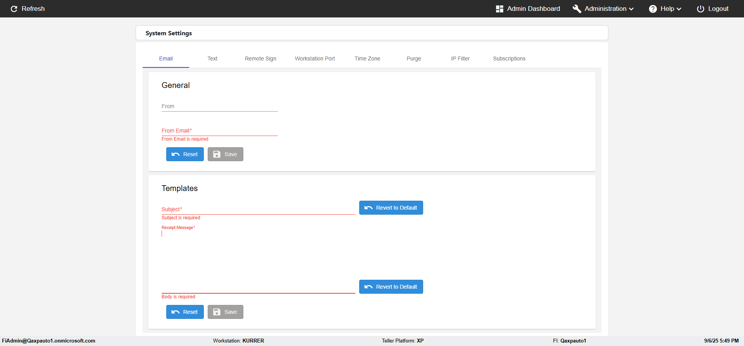Viewport: 744px width, 346px height.
Task: Expand the Help dropdown chevron
Action: [679, 9]
